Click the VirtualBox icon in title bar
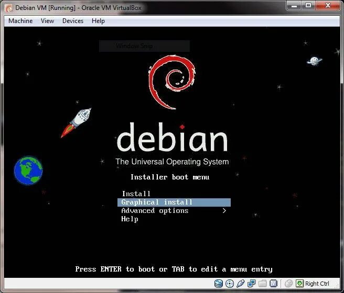The image size is (344, 293). coord(9,8)
